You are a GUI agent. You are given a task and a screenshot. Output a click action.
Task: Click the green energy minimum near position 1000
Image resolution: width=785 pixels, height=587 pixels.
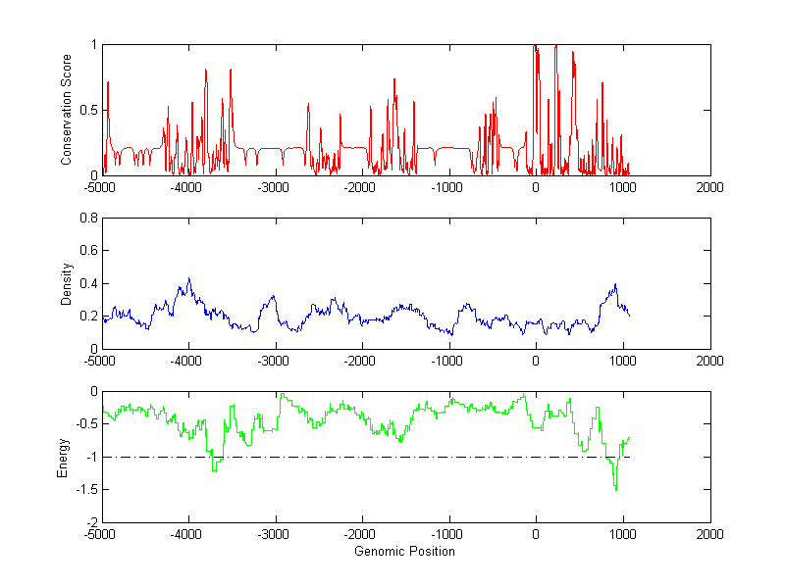coord(616,488)
